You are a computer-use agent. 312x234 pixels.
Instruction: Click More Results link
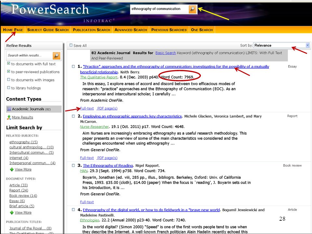coord(22,117)
